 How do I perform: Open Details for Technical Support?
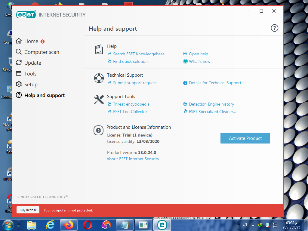click(x=215, y=83)
